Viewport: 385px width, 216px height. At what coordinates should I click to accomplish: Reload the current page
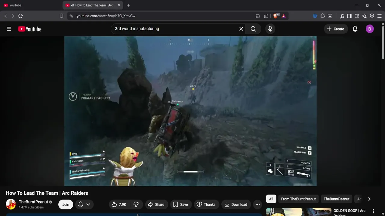tap(20, 16)
